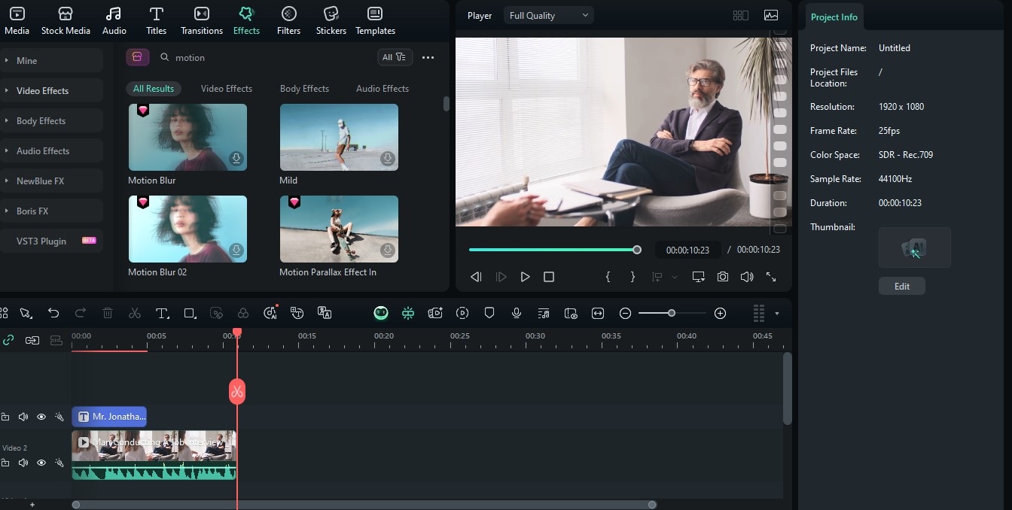Select the Mr. Jonatha title clip
Image resolution: width=1012 pixels, height=510 pixels.
[109, 417]
